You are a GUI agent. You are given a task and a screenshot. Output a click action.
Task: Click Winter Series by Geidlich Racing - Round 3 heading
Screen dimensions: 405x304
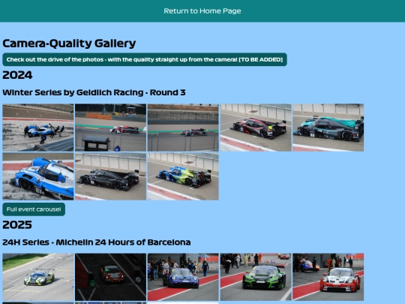tap(94, 92)
